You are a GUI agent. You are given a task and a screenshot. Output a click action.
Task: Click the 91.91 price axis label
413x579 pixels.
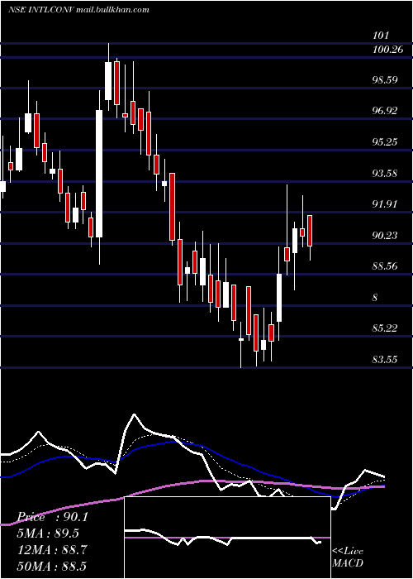click(x=385, y=203)
